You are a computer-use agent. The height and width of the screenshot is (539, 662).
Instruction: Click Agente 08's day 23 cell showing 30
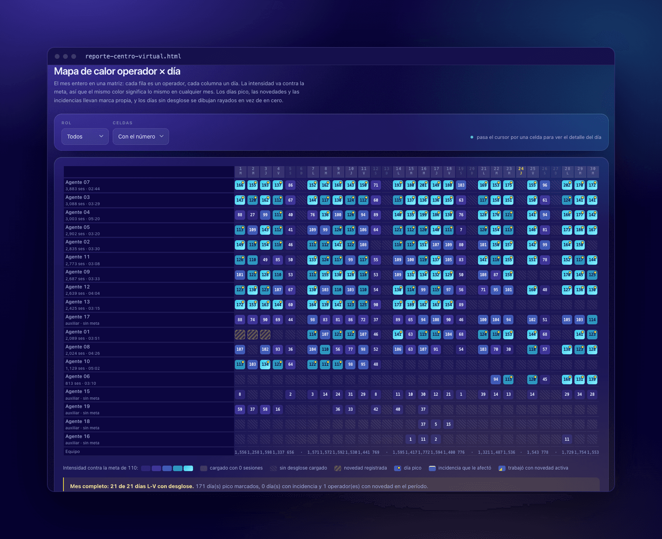click(x=509, y=349)
